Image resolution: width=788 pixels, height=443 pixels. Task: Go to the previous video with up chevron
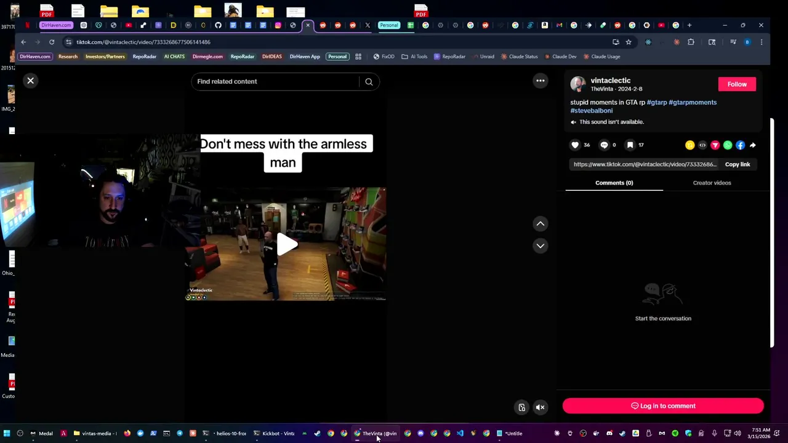click(540, 224)
